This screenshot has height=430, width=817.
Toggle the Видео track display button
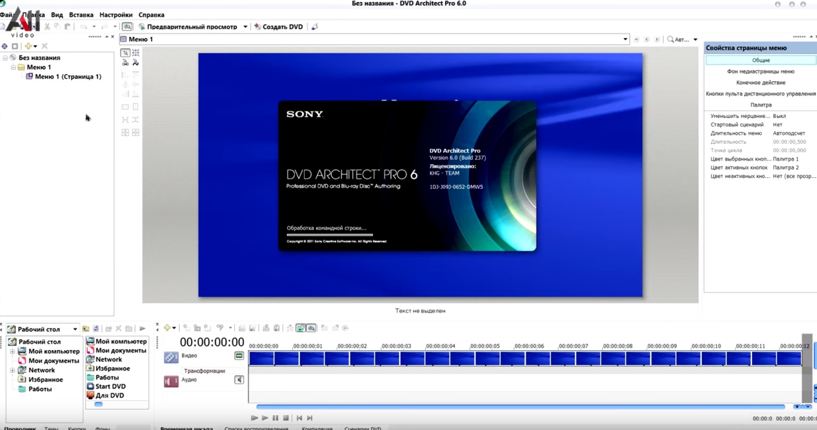[239, 356]
